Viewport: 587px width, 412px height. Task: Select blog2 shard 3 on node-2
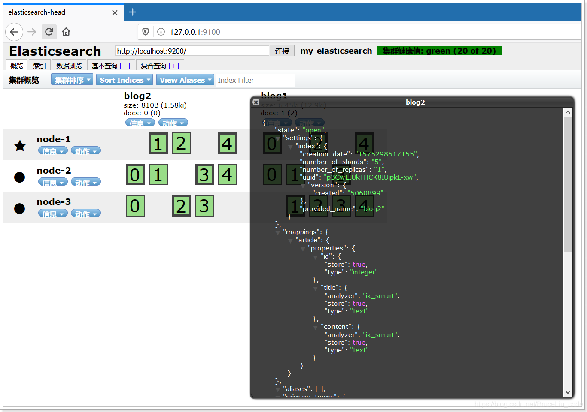tap(204, 175)
